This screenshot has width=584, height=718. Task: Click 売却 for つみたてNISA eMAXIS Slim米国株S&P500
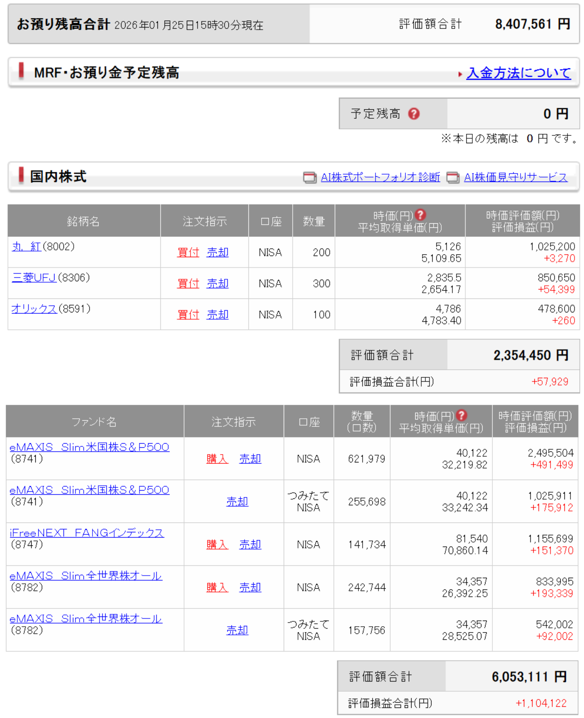[237, 501]
